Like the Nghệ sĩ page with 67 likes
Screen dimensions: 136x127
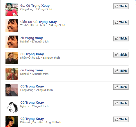click(x=121, y=39)
